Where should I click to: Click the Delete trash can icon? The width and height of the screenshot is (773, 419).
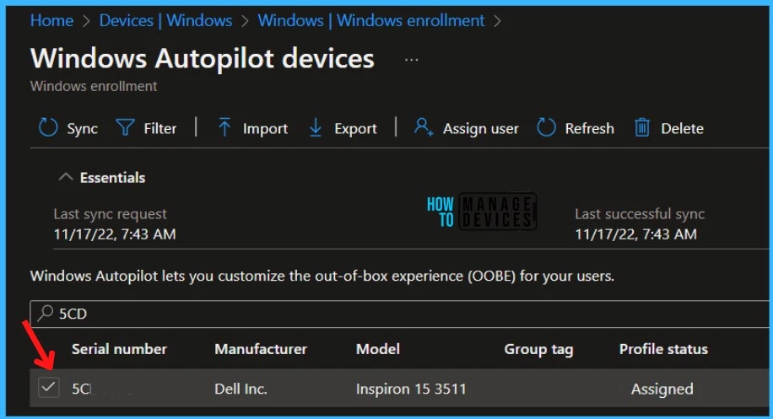[x=642, y=127]
